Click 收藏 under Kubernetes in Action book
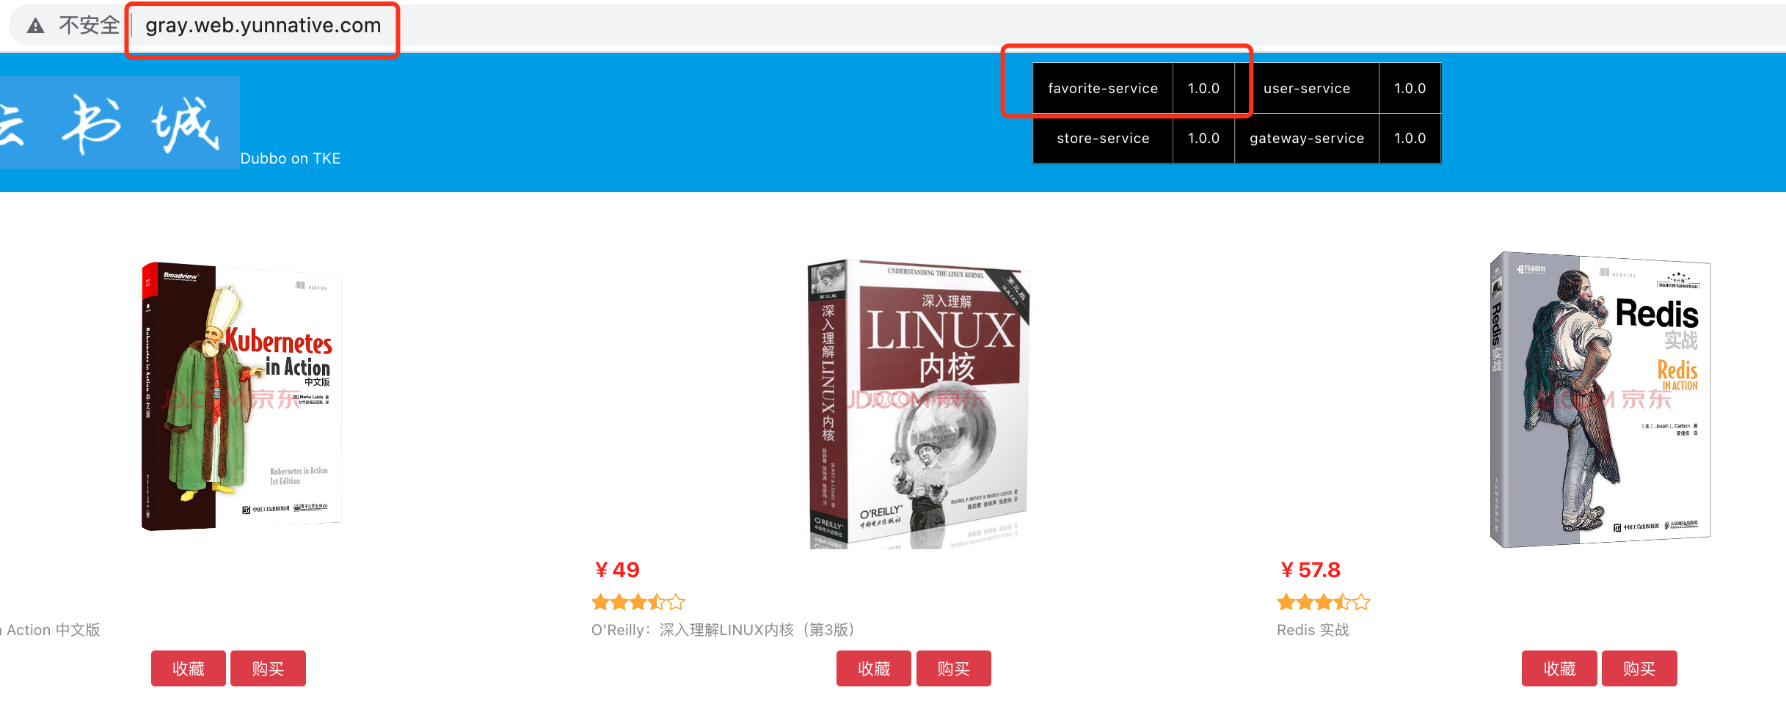1786x726 pixels. point(189,669)
